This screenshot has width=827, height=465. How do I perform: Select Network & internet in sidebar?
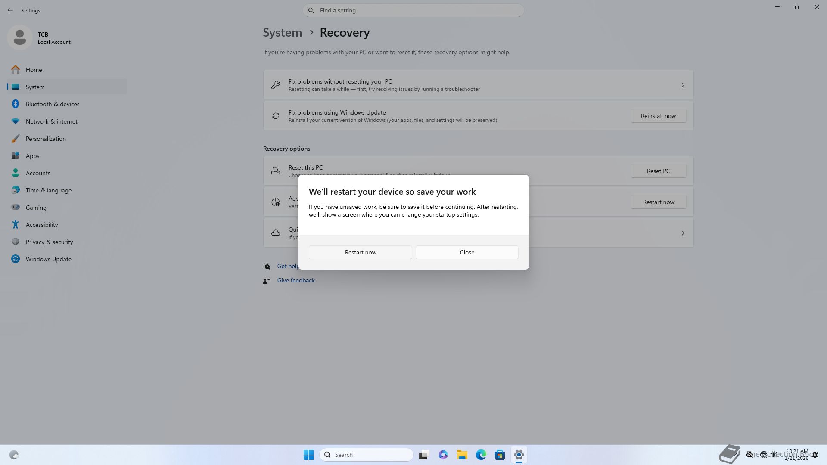(x=51, y=121)
